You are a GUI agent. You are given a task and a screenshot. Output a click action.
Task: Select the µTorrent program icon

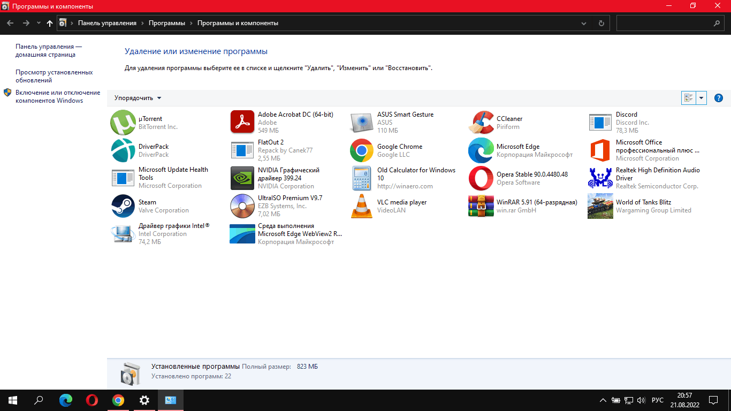coord(123,123)
